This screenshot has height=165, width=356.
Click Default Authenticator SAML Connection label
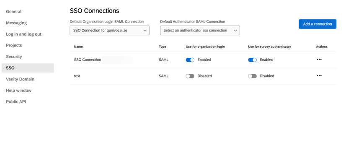pos(193,21)
